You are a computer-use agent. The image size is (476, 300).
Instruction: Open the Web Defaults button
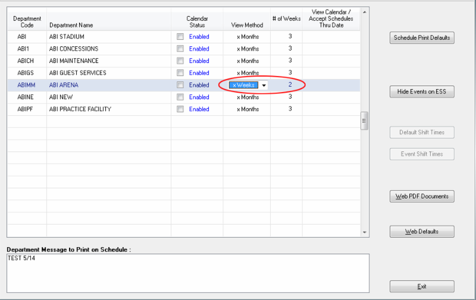click(422, 232)
